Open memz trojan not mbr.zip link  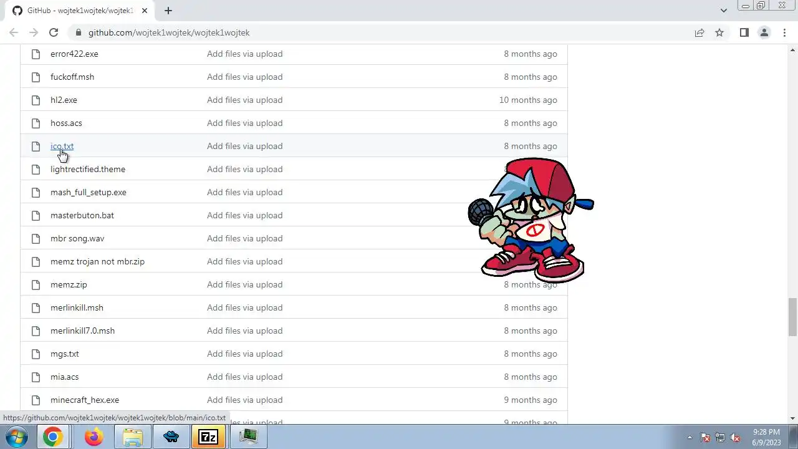tap(97, 261)
